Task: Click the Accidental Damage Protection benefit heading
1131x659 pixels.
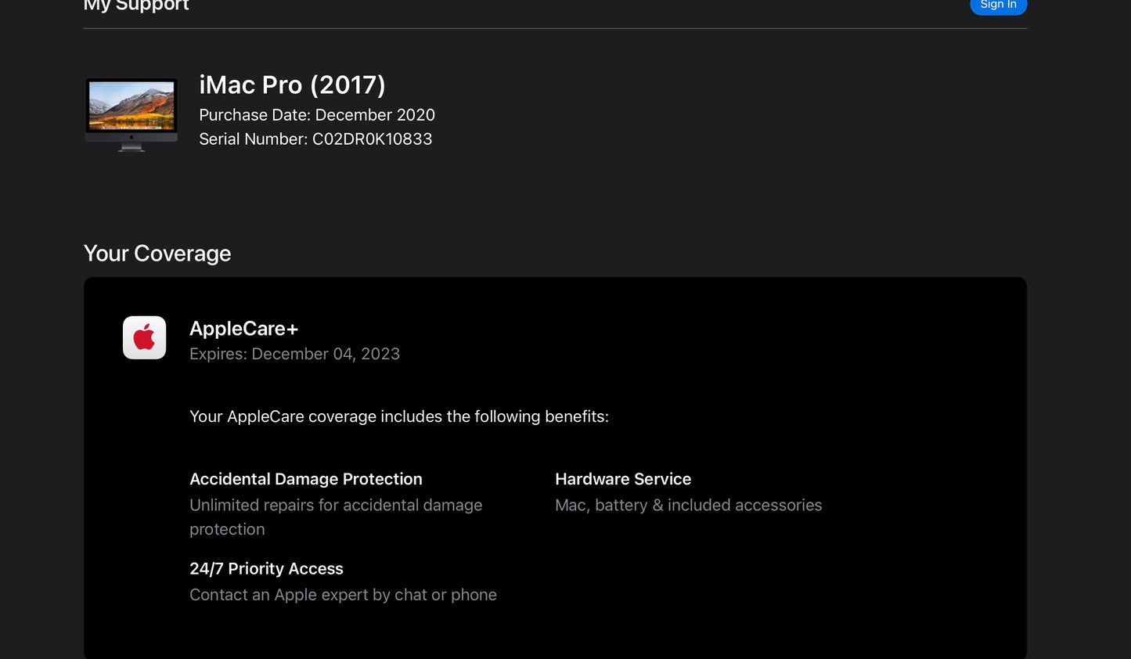Action: pos(305,479)
